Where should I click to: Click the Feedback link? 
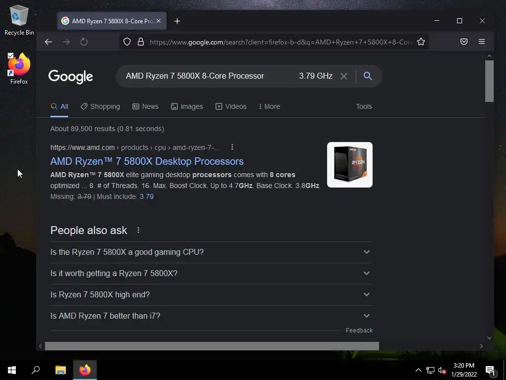(x=359, y=330)
